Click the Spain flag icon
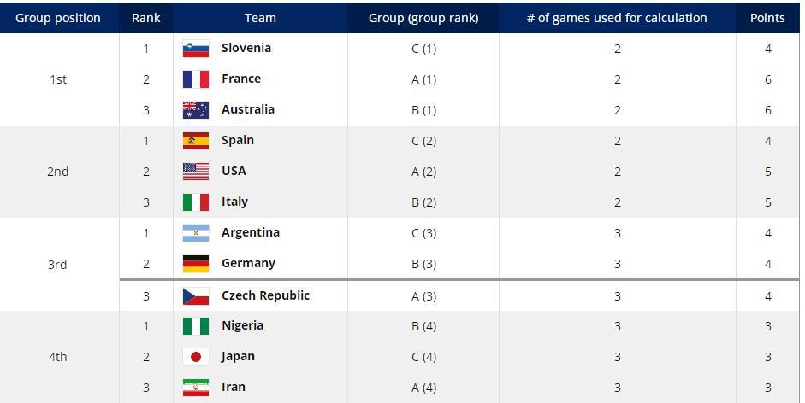 pos(196,141)
